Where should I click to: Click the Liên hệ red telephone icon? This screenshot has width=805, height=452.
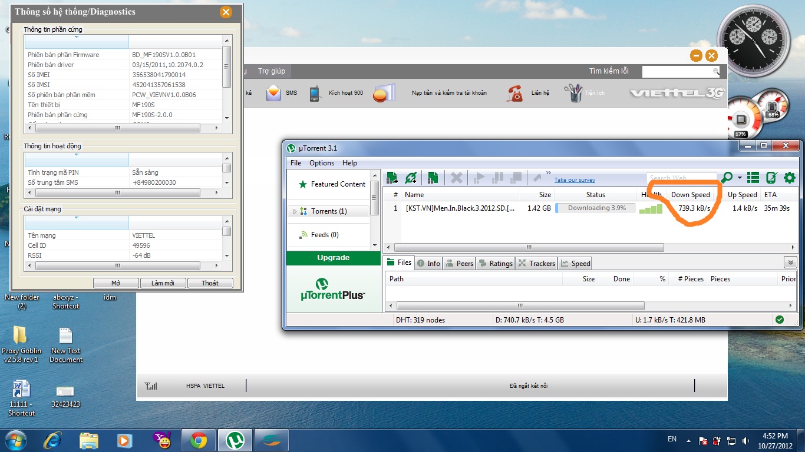(516, 93)
